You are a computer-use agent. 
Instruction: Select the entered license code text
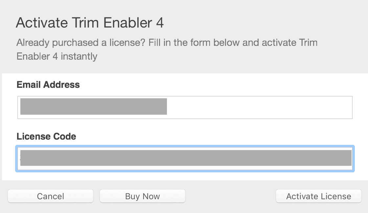click(x=186, y=158)
